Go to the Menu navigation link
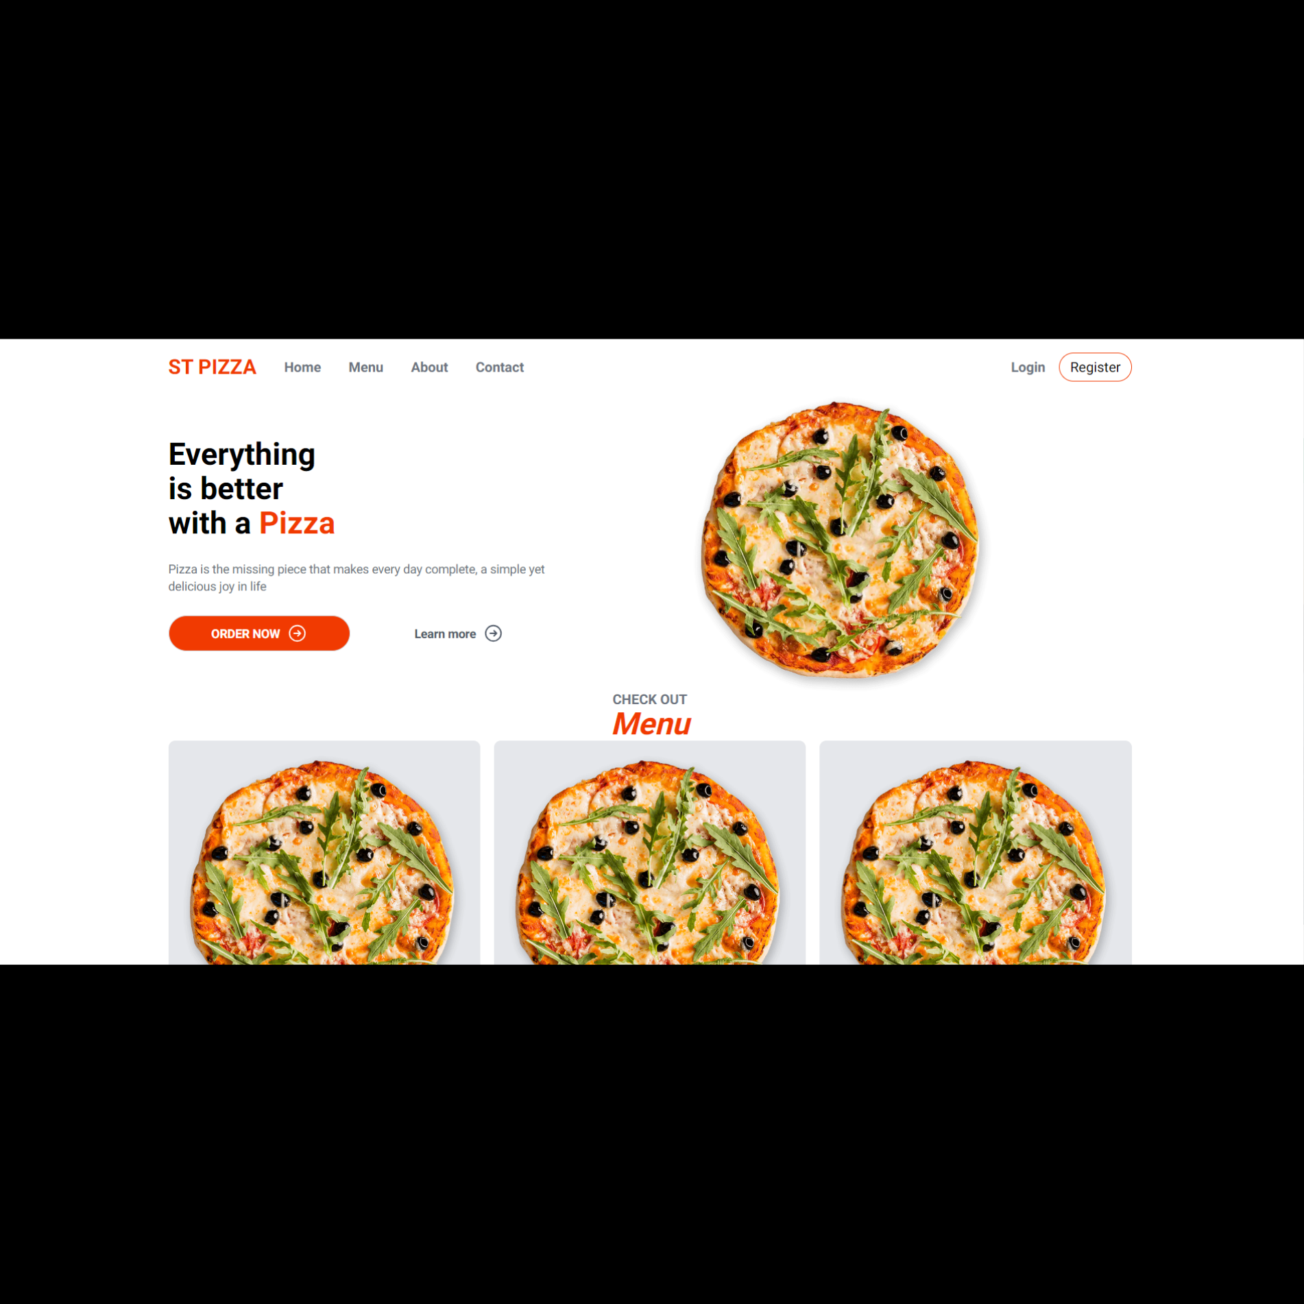 pos(365,367)
